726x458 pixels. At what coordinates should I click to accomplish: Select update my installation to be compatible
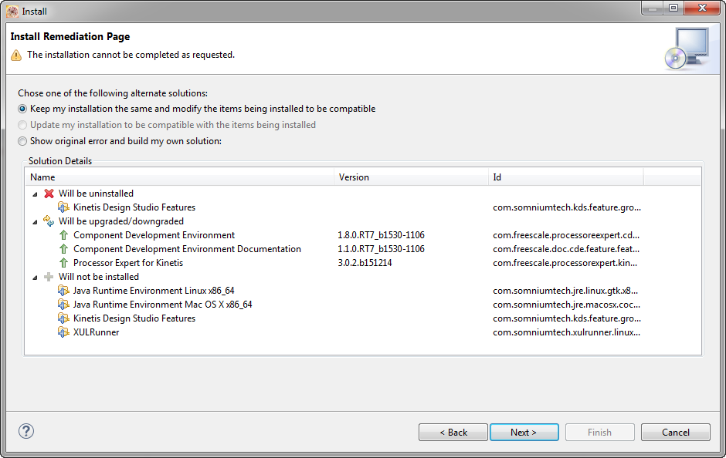(x=22, y=125)
